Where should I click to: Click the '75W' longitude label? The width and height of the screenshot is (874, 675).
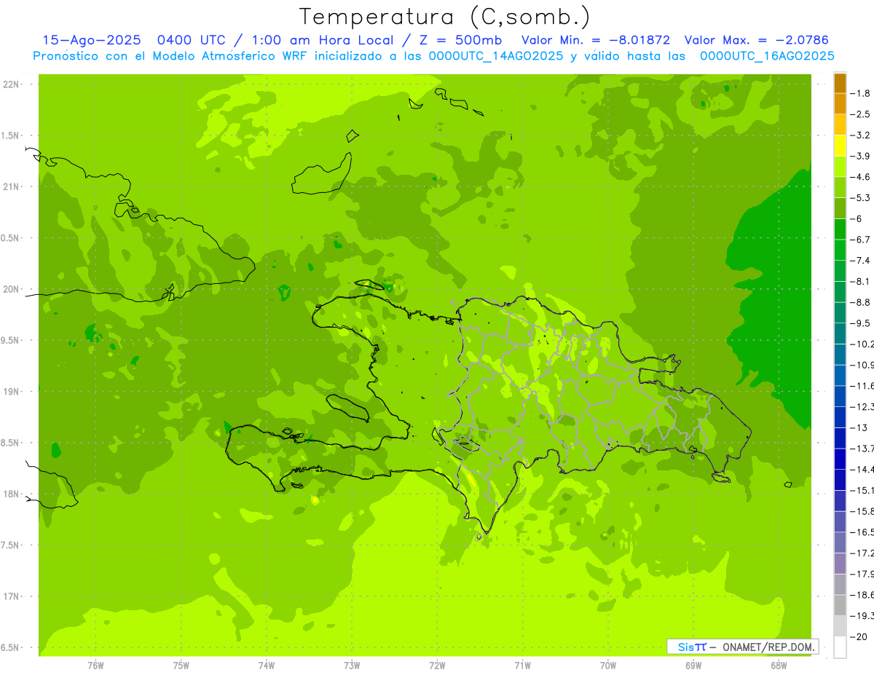[x=181, y=666]
